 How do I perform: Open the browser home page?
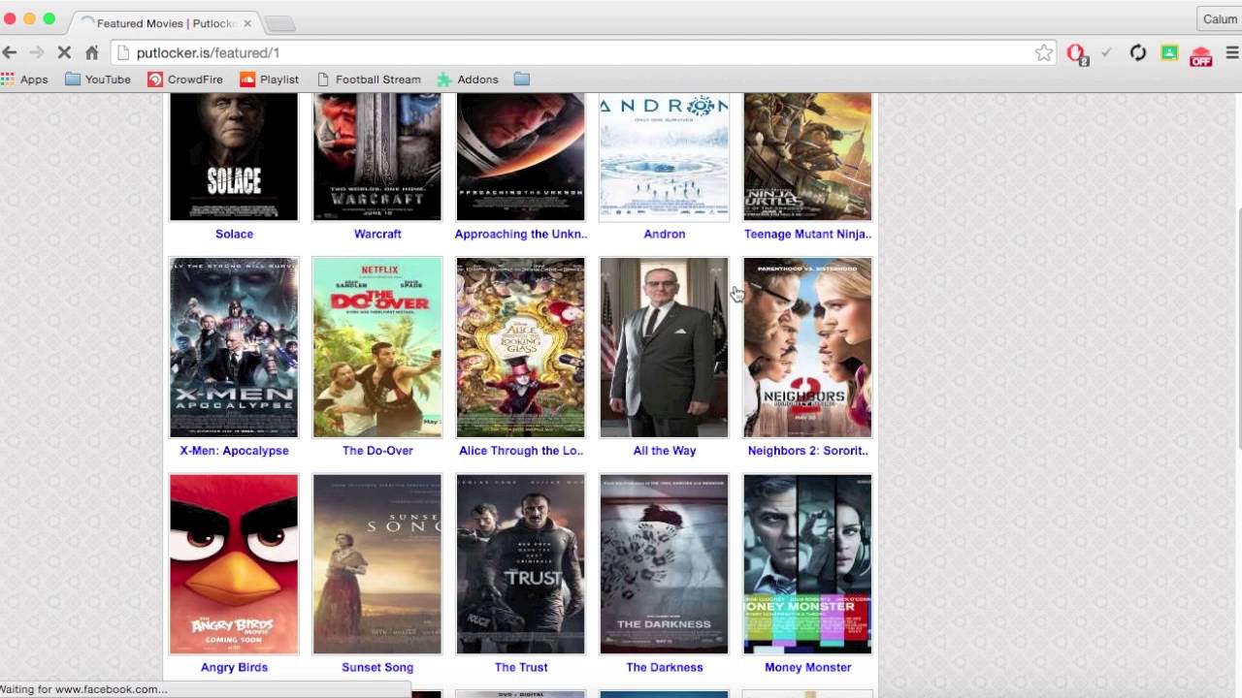coord(92,52)
